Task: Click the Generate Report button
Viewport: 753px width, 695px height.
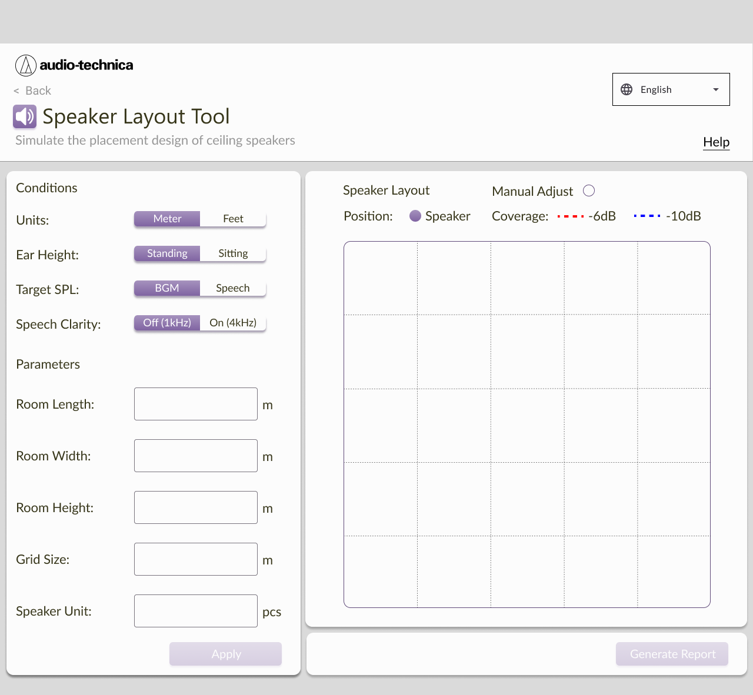Action: tap(672, 654)
